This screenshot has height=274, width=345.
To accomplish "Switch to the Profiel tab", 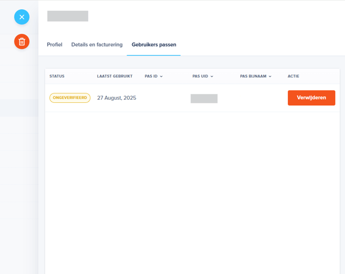I will (54, 45).
